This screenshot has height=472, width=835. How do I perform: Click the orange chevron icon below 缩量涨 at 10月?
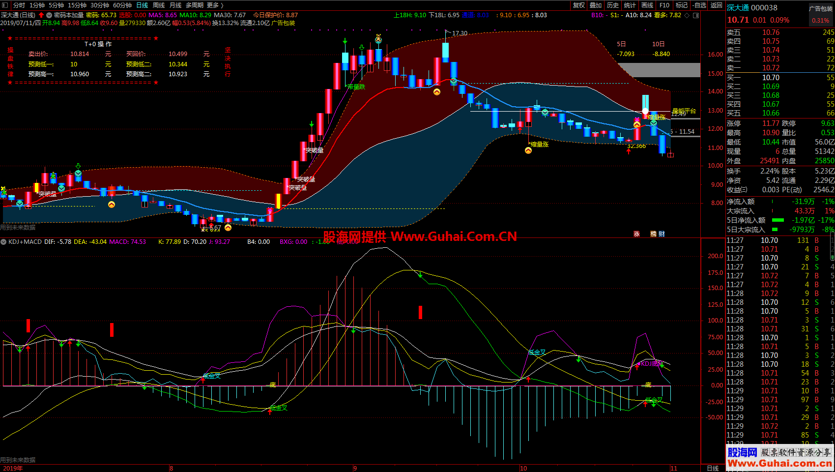[x=528, y=151]
